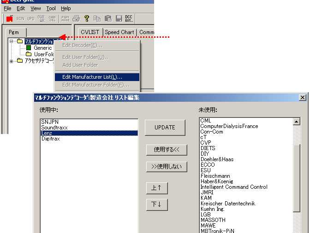Click the OVR WR overwrite toolbar icon
This screenshot has width=310, height=233.
[x=42, y=18]
